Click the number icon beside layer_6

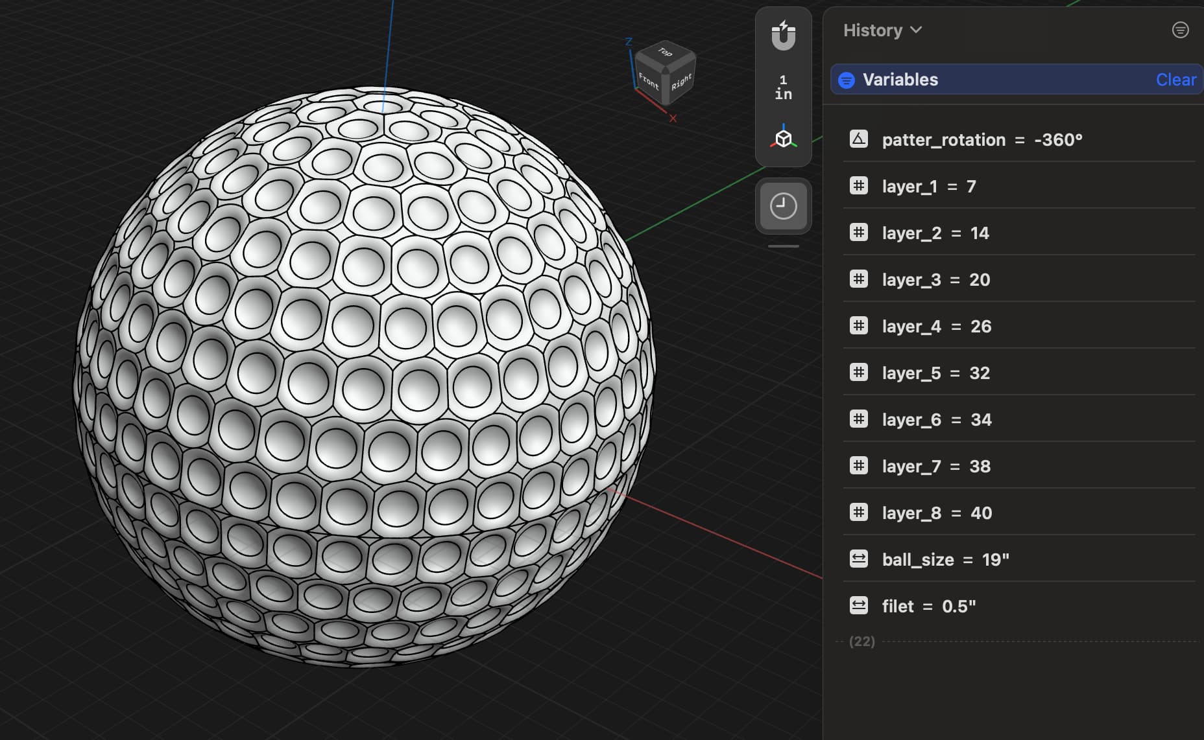[859, 419]
